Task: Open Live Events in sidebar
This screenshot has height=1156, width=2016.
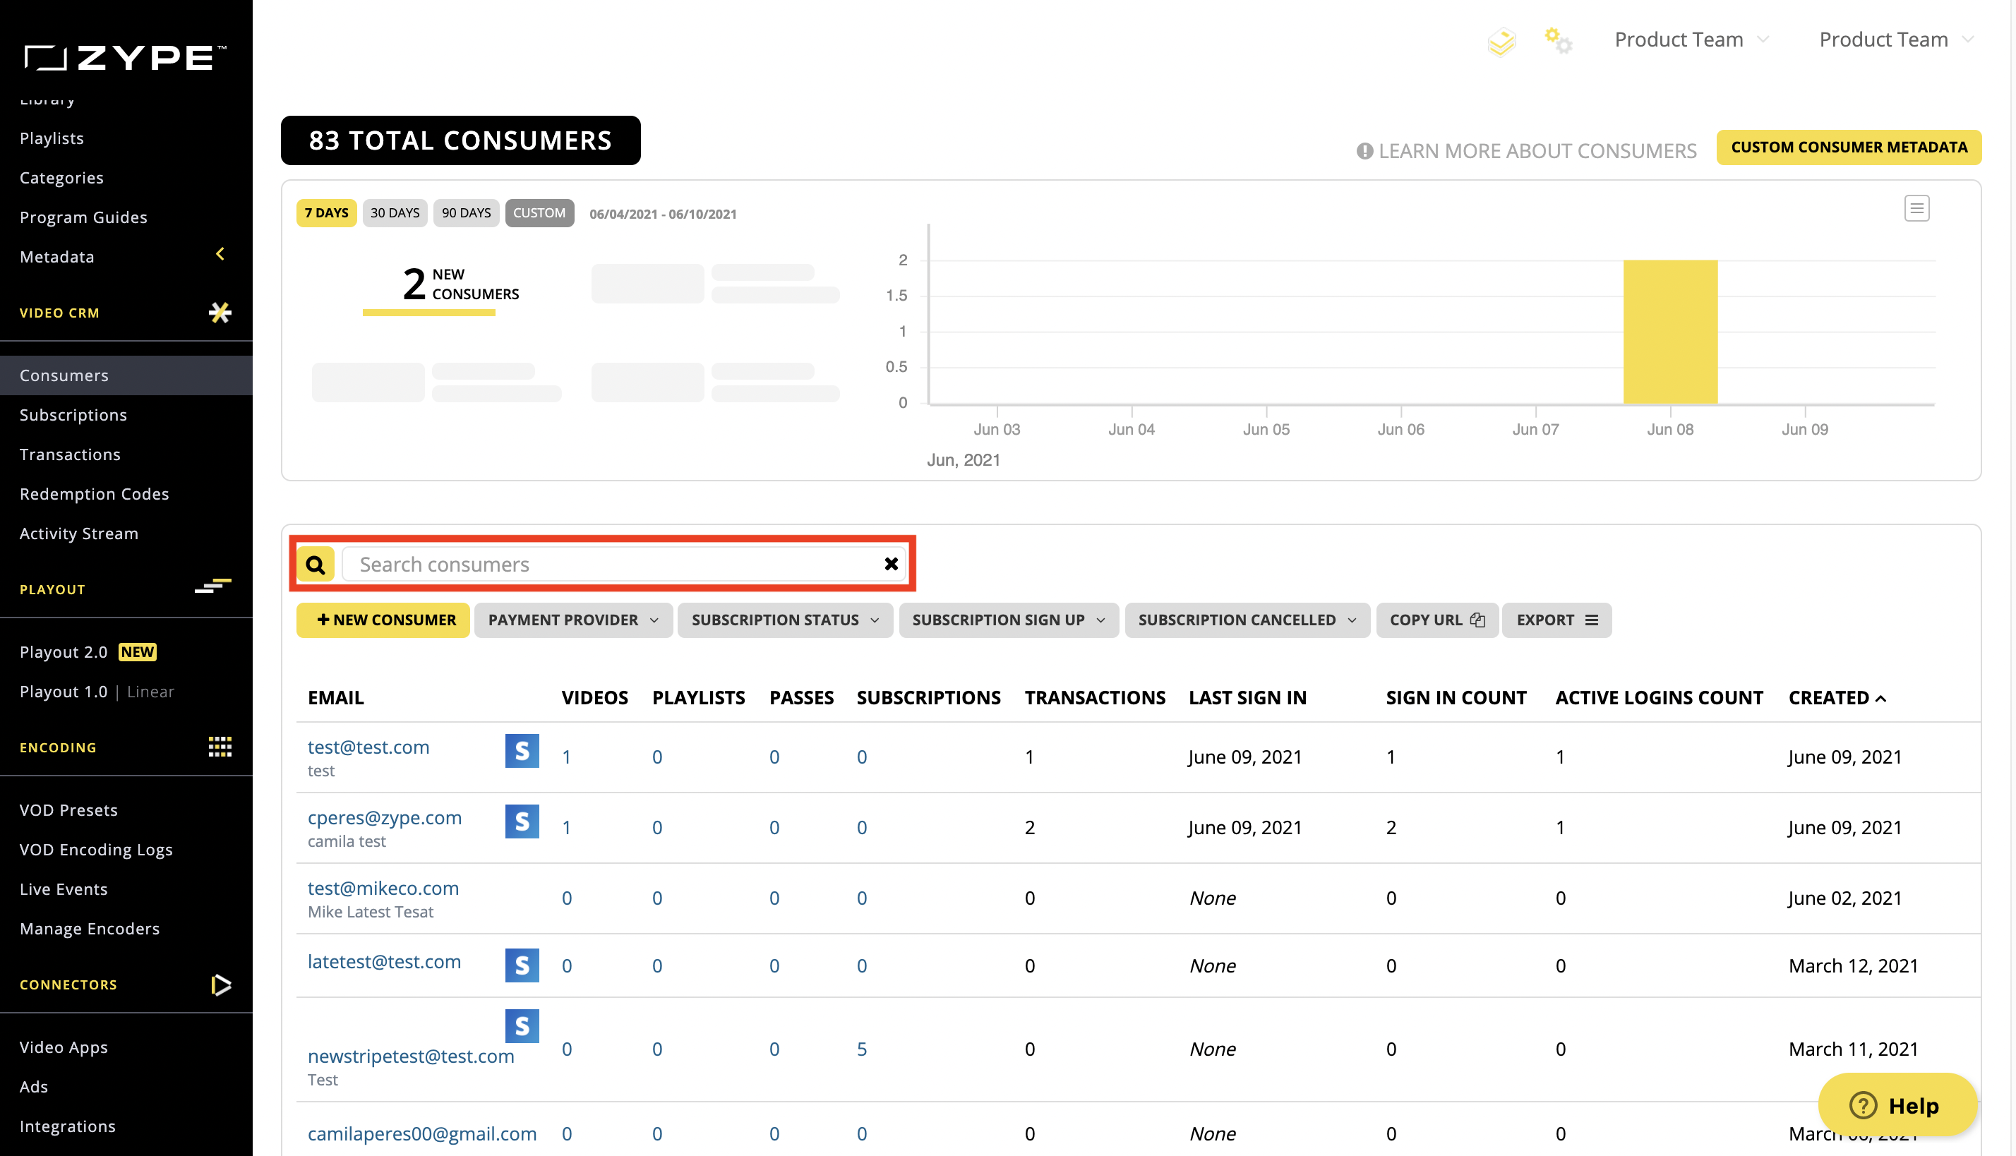Action: [x=64, y=889]
